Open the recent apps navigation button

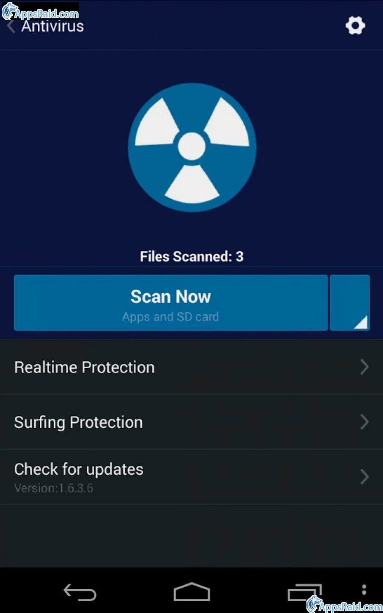coord(304,592)
